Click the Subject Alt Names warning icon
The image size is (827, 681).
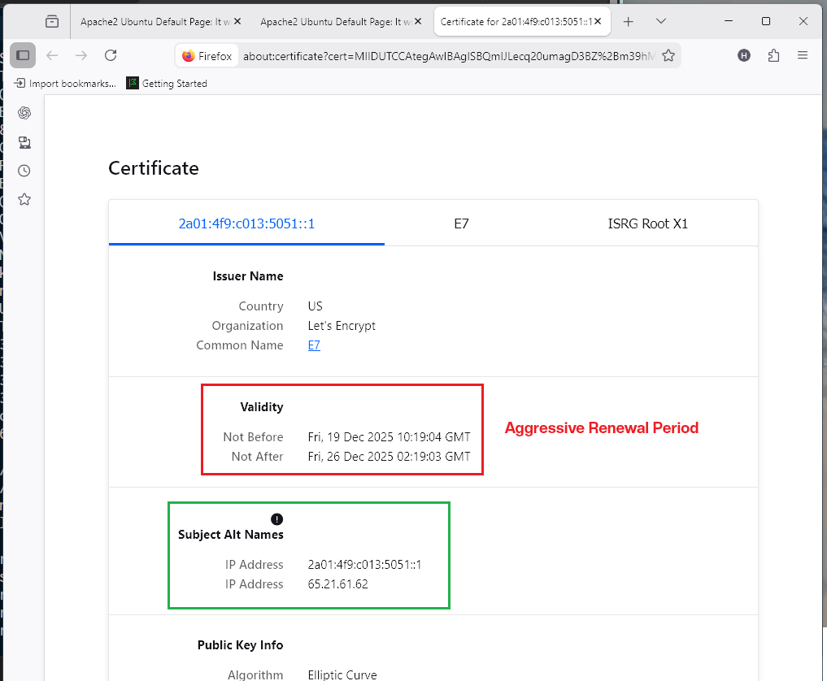pos(276,519)
